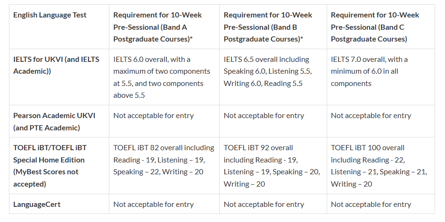445x222 pixels.
Task: Click Pearson's "Not acceptable for entry" under Band B
Action: [264, 116]
